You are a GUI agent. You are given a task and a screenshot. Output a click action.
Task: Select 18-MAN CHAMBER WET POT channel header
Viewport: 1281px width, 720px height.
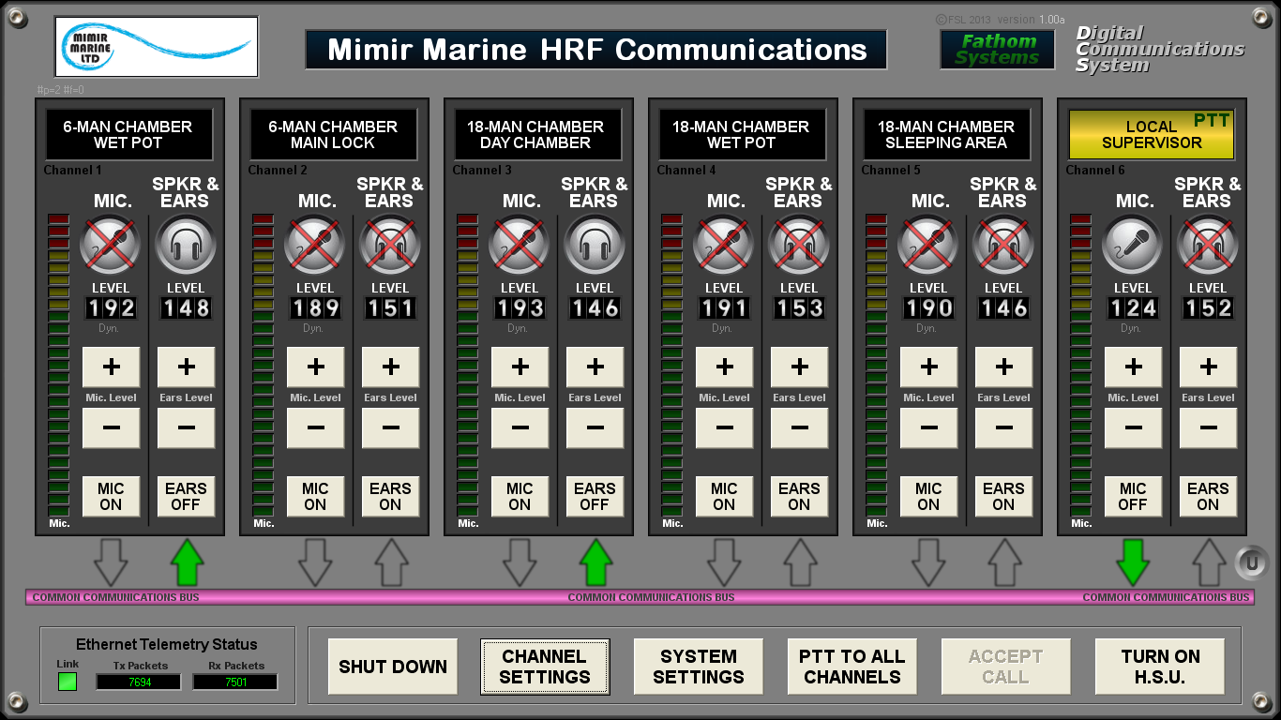[x=742, y=135]
